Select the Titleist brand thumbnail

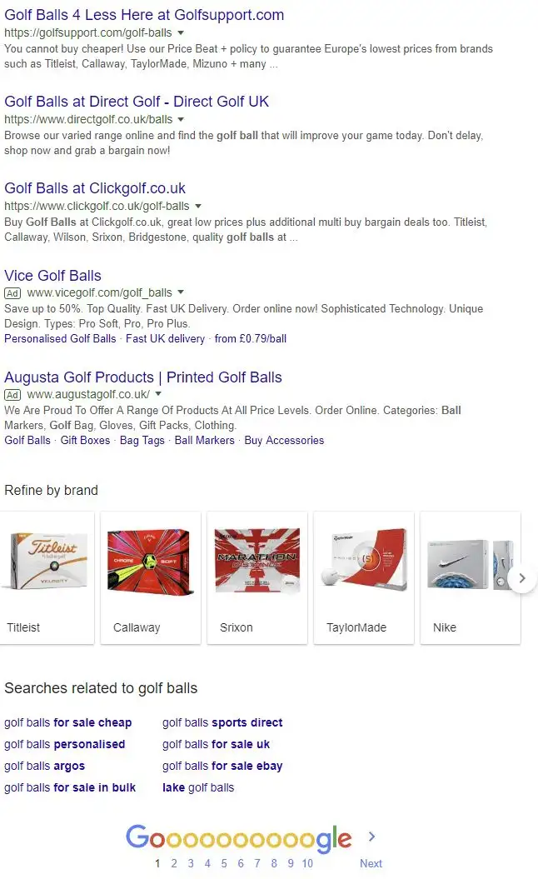pyautogui.click(x=47, y=578)
